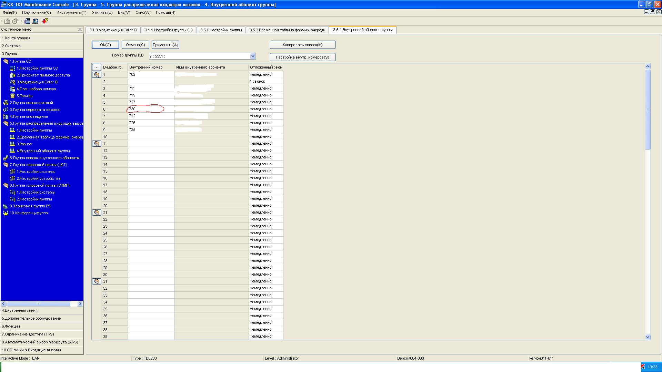The width and height of the screenshot is (662, 372).
Task: Collapse table rows using the minus header button
Action: 97,68
